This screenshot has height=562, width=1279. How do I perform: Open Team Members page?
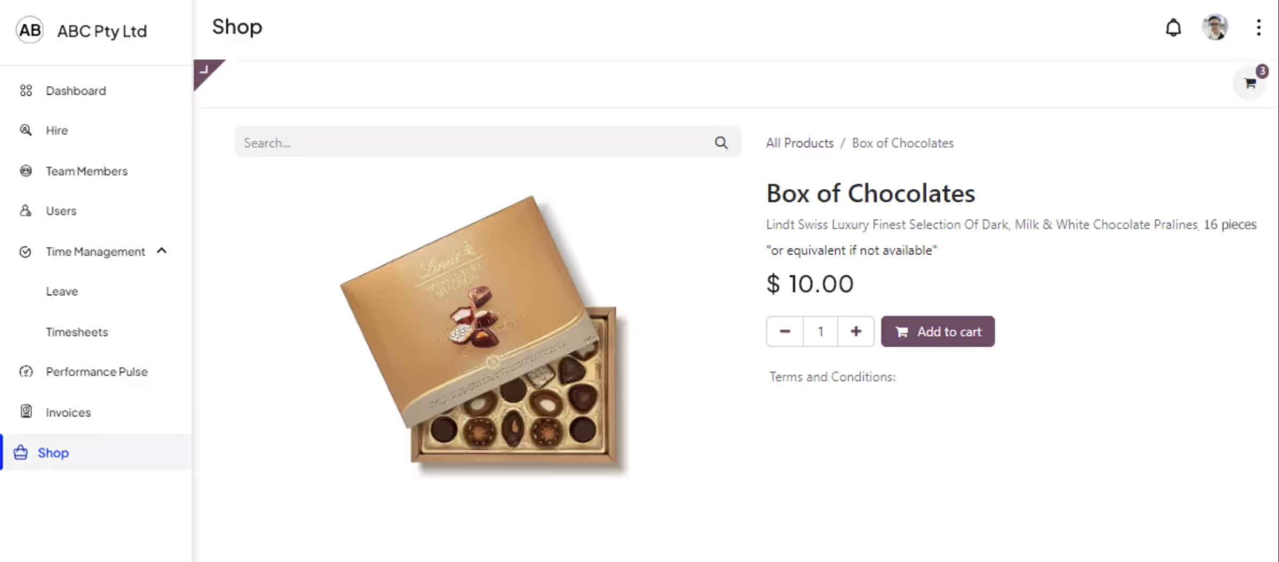(x=86, y=171)
